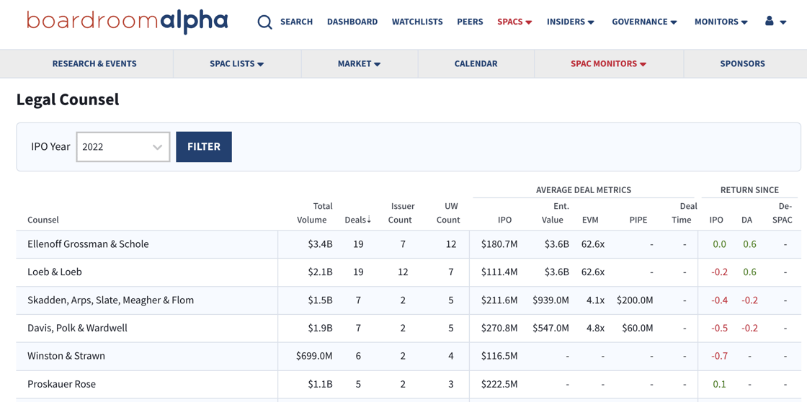Select the IPO Year combo box
Image resolution: width=807 pixels, height=402 pixels.
[123, 147]
